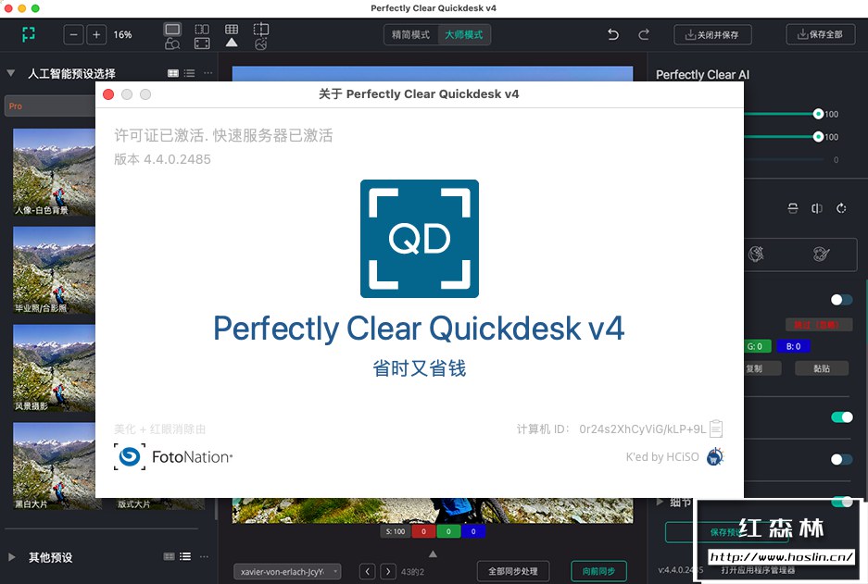Expand the filmstrip with the small up triangle
868x584 pixels.
(433, 553)
